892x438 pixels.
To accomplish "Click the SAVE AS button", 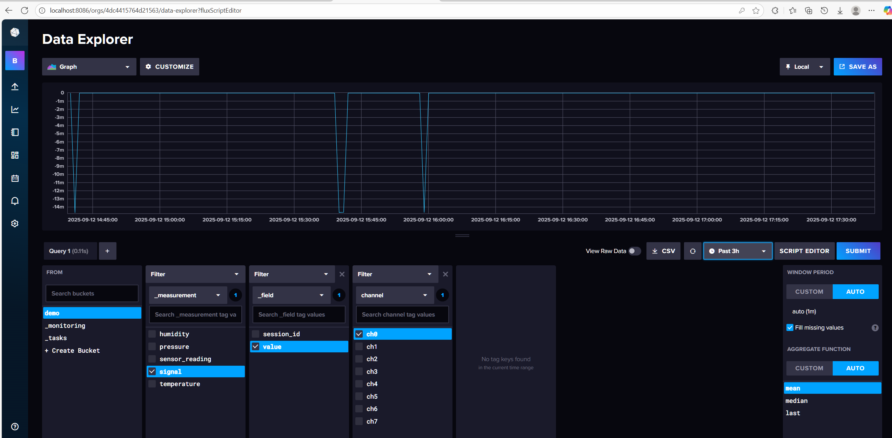I will tap(858, 67).
